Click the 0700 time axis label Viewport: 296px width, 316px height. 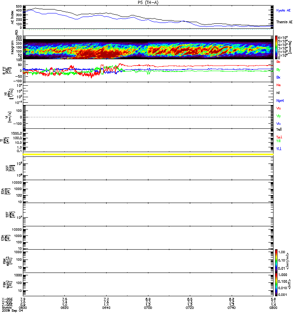148,308
